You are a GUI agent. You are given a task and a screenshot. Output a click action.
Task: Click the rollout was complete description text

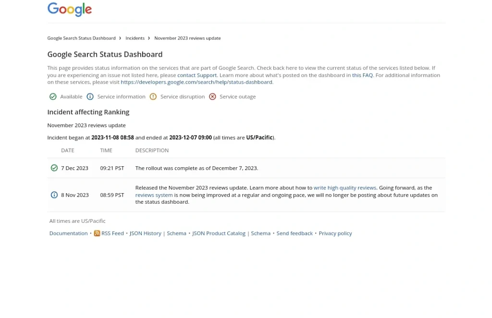pos(197,168)
